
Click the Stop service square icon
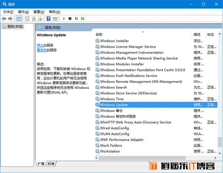click(70, 19)
